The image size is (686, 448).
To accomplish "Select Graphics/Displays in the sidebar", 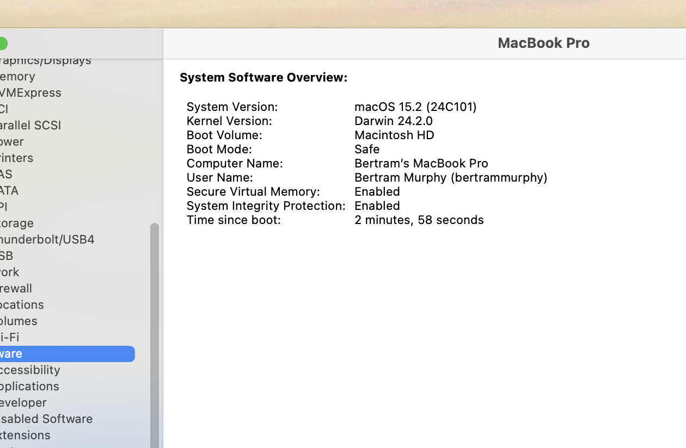I will 46,60.
